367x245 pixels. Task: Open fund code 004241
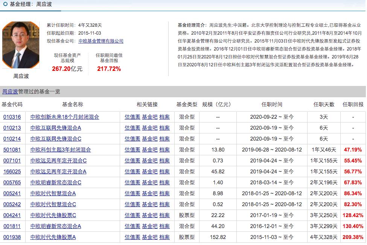12,215
